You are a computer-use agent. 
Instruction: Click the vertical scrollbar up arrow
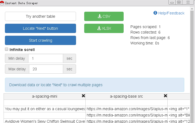pyautogui.click(x=192, y=9)
